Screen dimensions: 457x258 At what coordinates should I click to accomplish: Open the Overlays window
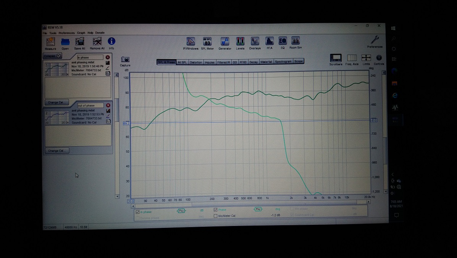tap(255, 41)
